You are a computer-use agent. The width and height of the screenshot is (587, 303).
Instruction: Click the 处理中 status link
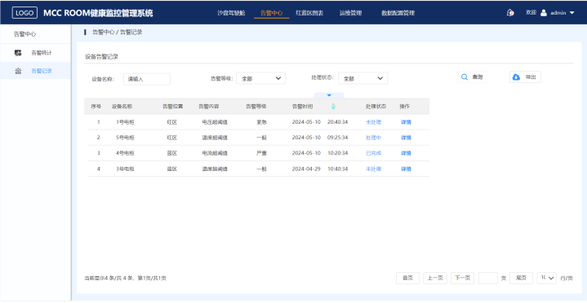pos(373,138)
